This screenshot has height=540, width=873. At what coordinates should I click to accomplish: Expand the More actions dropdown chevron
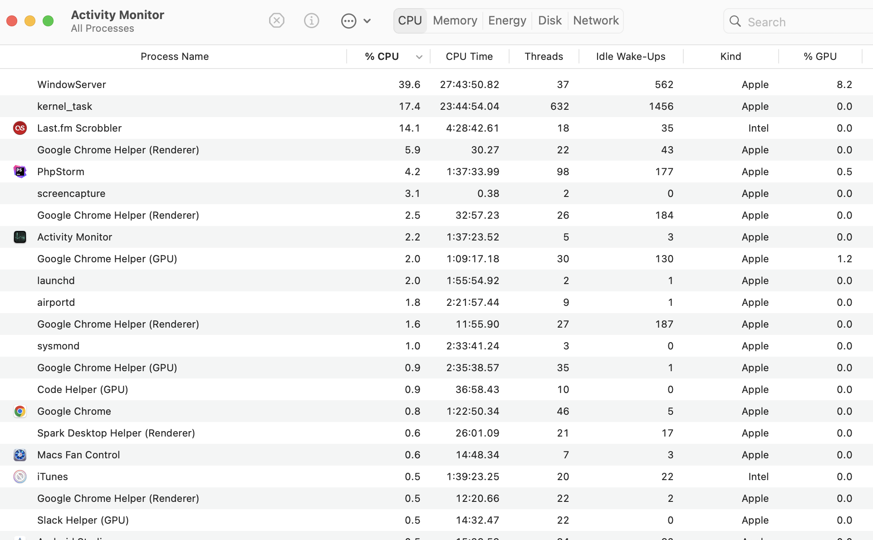coord(367,21)
